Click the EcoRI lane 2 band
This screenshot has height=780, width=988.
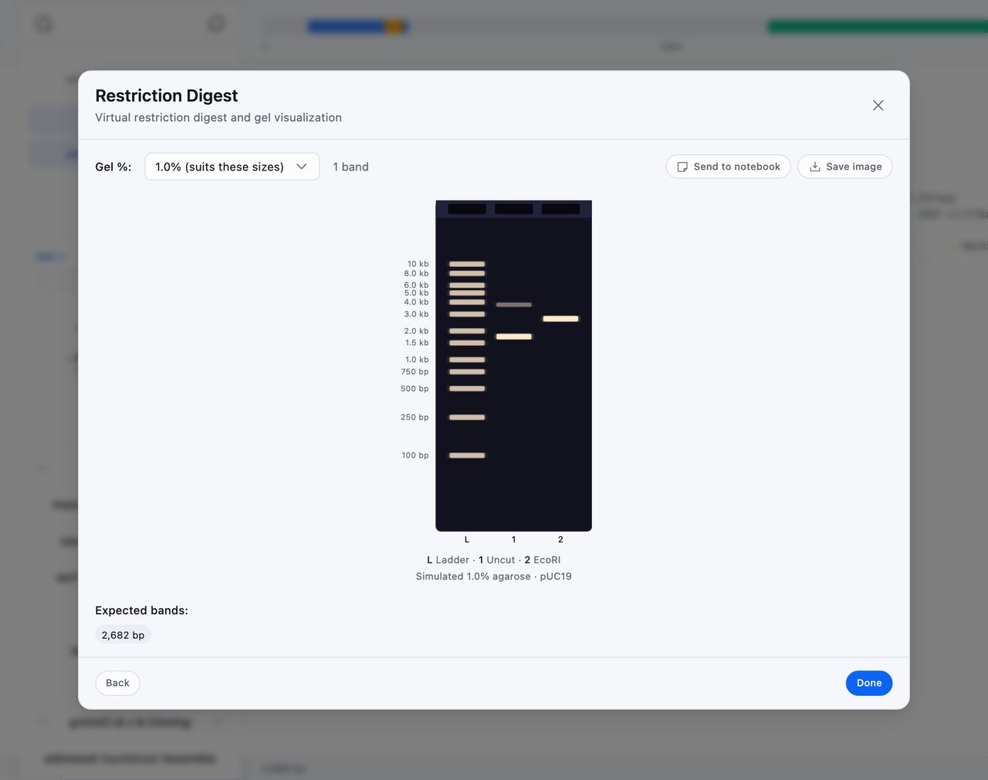560,319
